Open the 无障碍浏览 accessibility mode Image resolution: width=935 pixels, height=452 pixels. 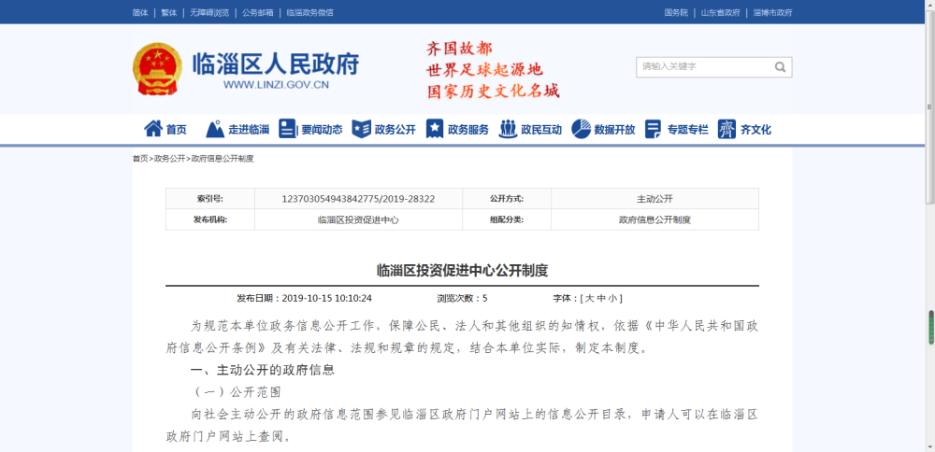tap(209, 12)
